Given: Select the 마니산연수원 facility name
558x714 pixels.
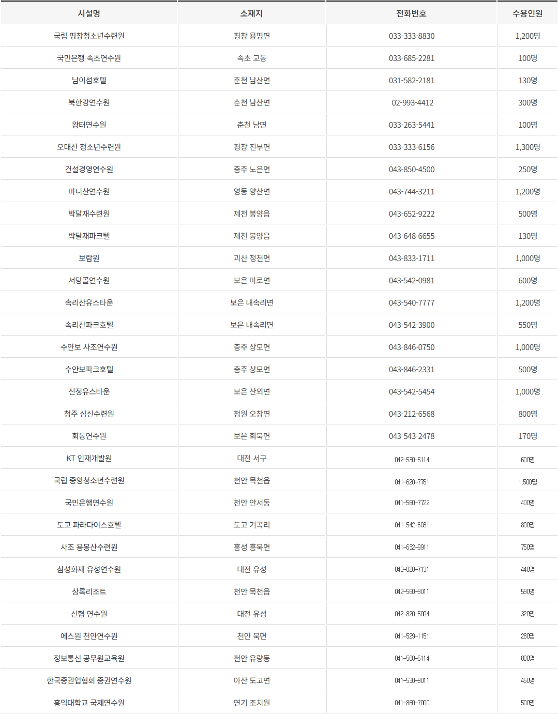Looking at the screenshot, I should tap(89, 191).
